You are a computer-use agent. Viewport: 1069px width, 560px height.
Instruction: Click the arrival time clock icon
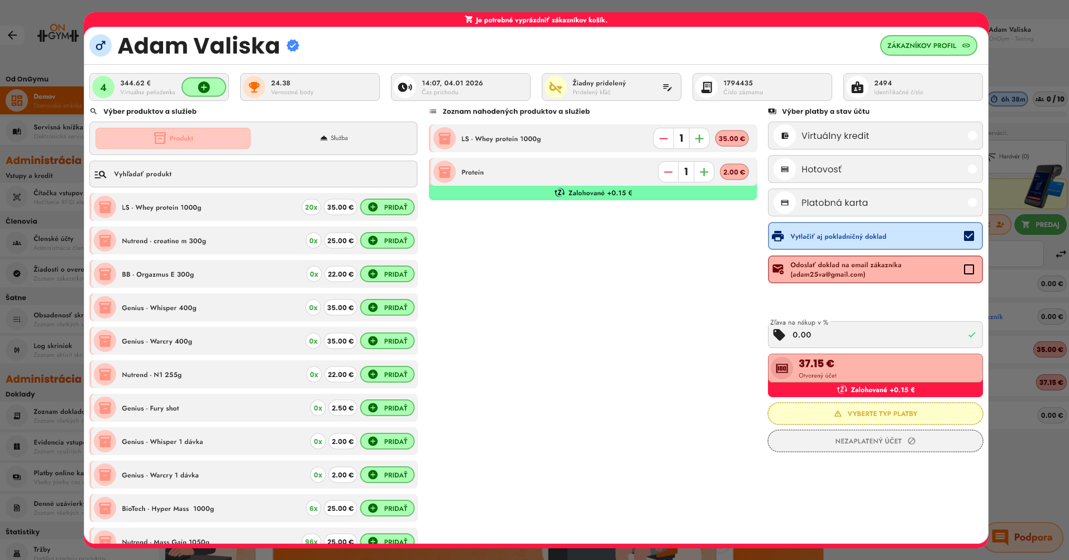tap(405, 87)
